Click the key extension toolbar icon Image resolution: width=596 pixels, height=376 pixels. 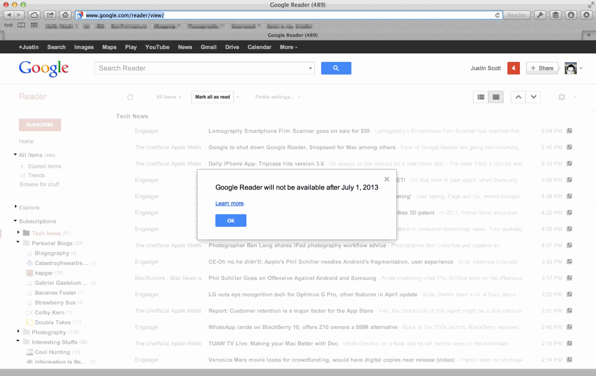click(540, 15)
